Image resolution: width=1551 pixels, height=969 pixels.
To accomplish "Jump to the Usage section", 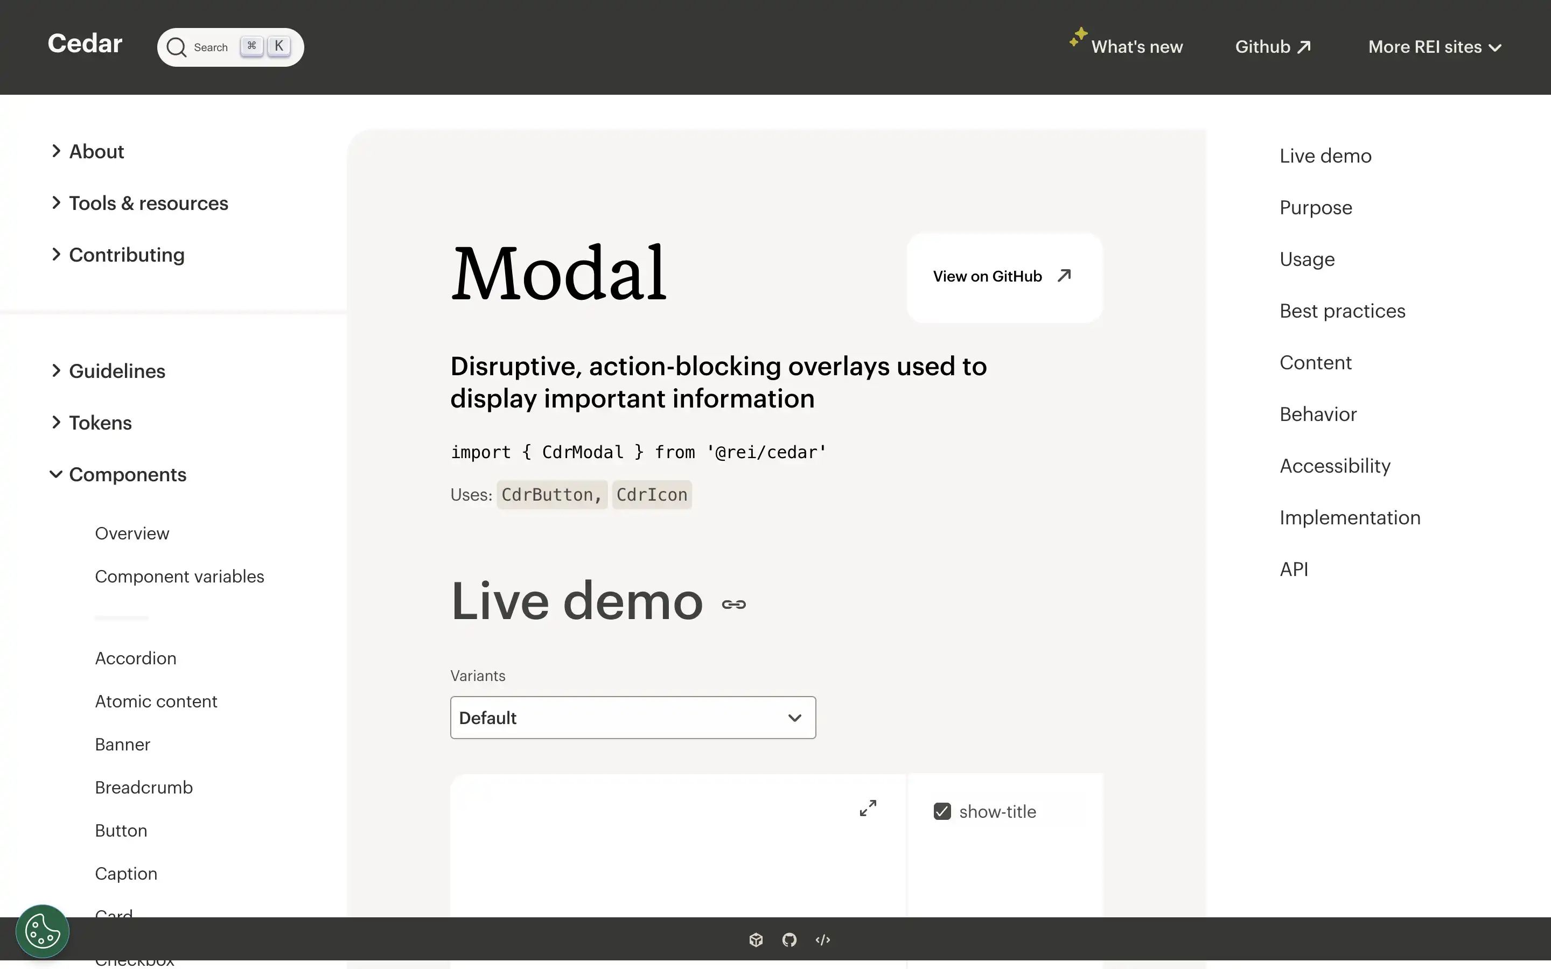I will tap(1307, 259).
